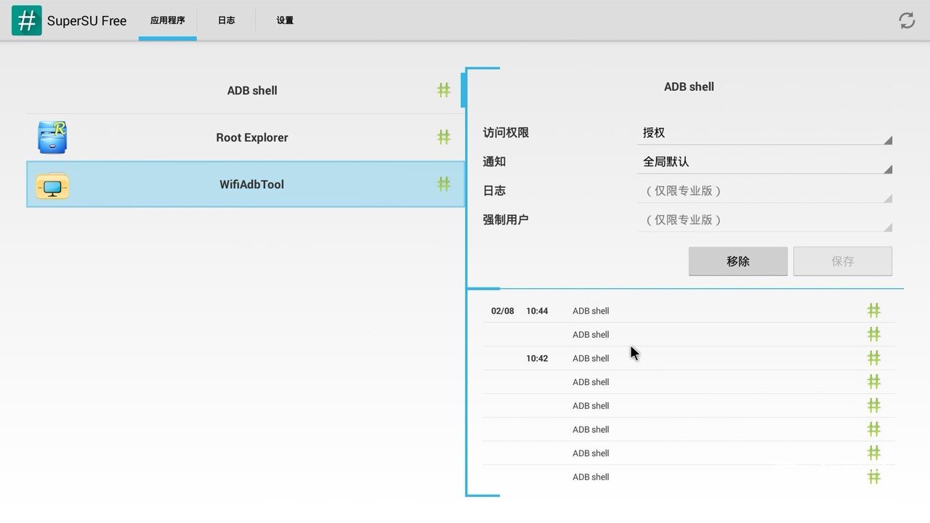
Task: Click the SuperSU hash app logo
Action: click(27, 20)
